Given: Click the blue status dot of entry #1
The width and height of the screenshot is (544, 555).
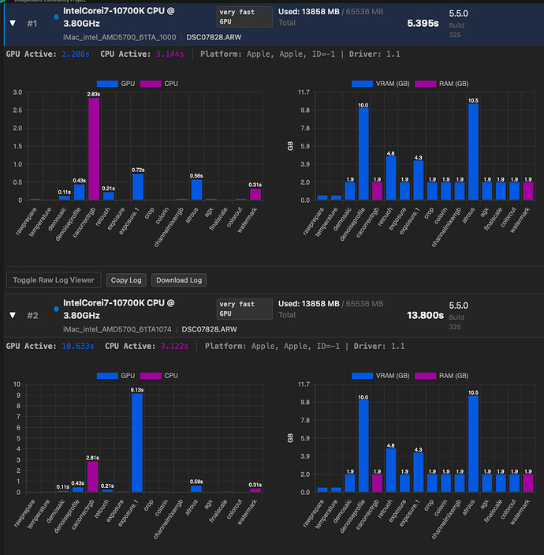Looking at the screenshot, I should tap(56, 17).
